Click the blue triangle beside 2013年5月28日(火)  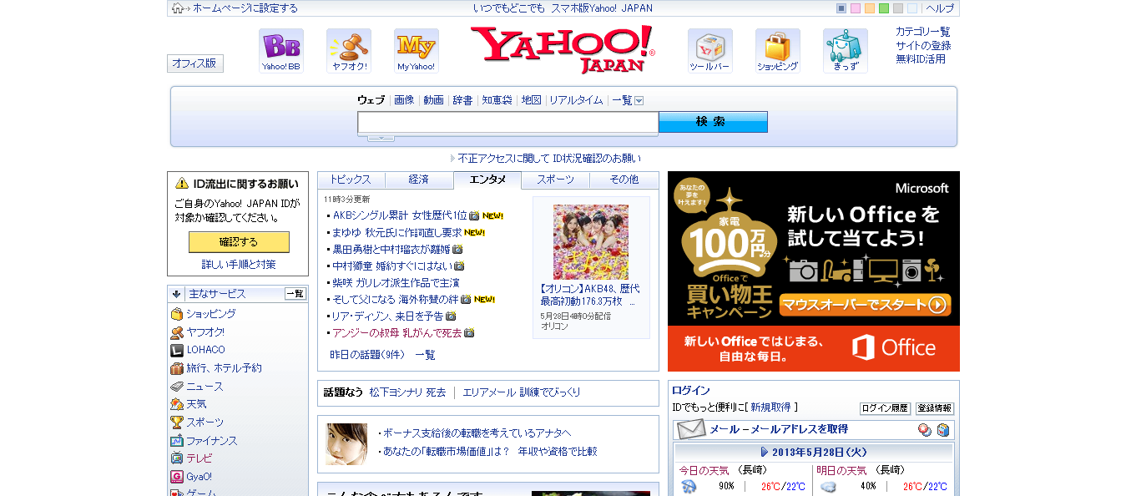click(765, 452)
